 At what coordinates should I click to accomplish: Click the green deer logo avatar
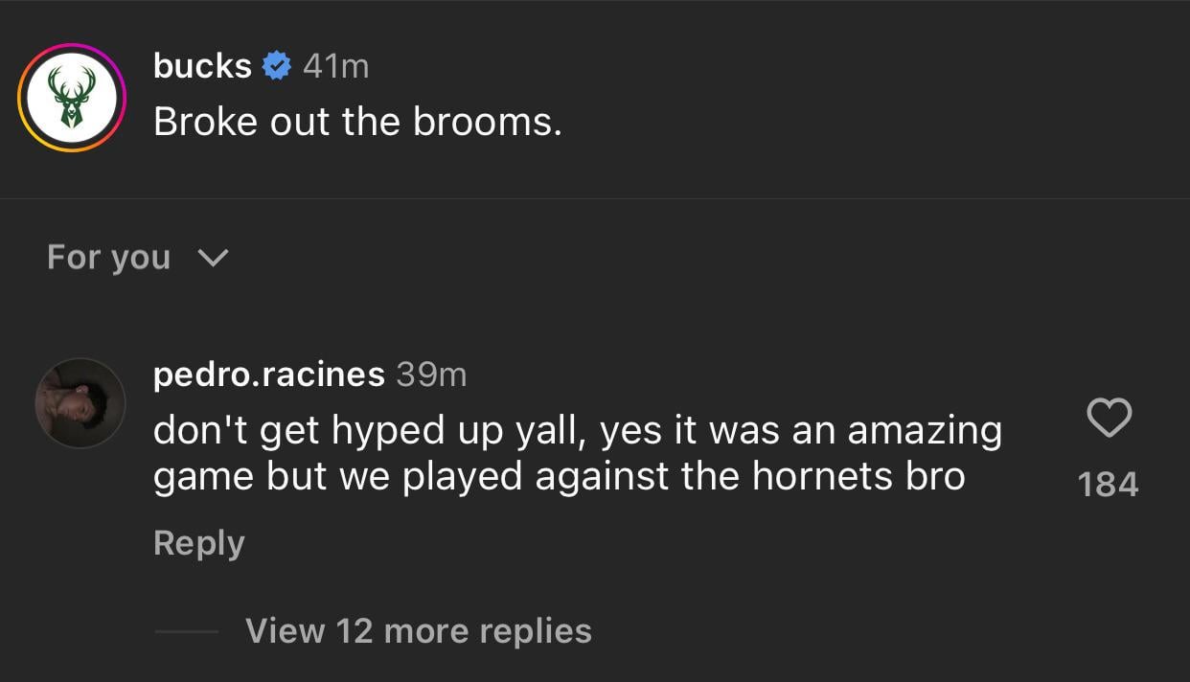tap(72, 98)
